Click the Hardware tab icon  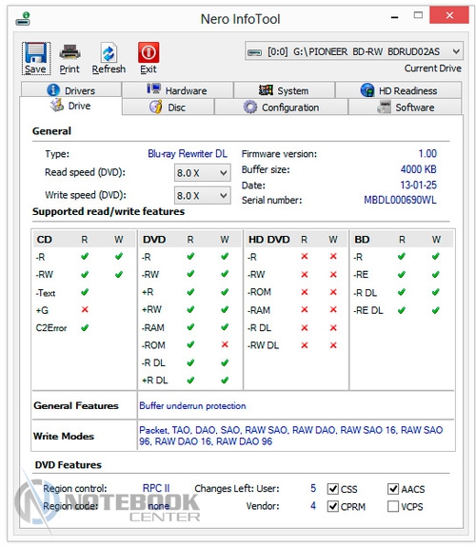click(153, 89)
